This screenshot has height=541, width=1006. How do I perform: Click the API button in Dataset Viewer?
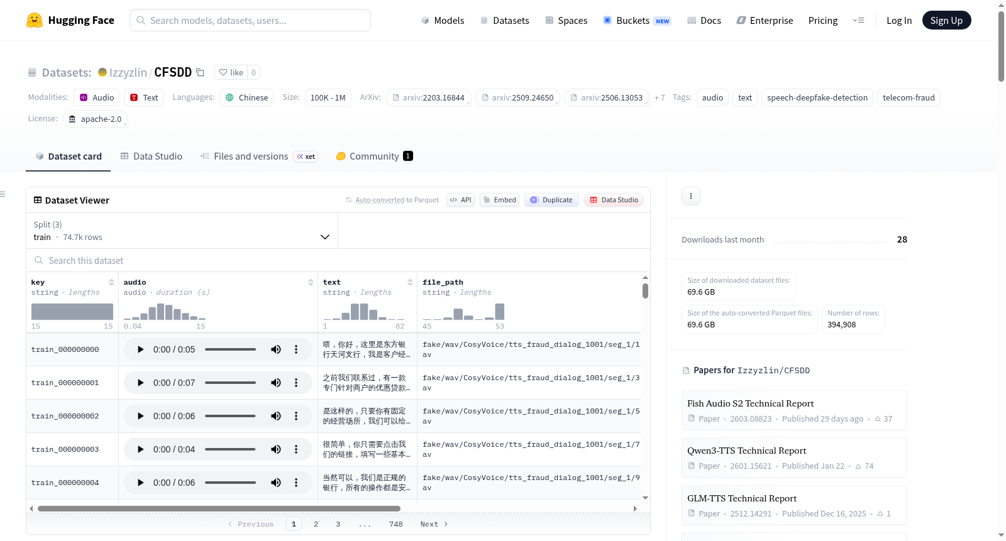click(x=461, y=200)
